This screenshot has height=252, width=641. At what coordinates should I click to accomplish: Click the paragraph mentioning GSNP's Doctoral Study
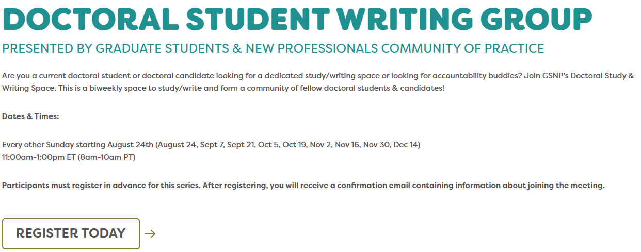[318, 82]
